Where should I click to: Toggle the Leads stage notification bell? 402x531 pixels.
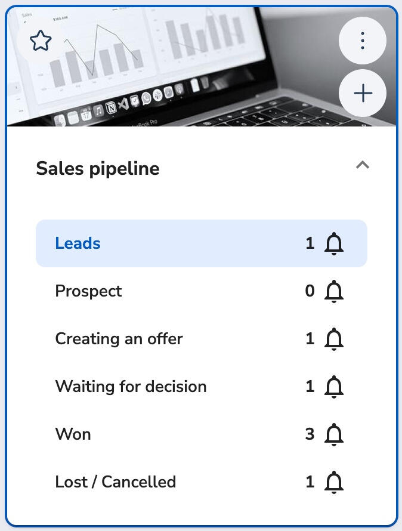335,243
